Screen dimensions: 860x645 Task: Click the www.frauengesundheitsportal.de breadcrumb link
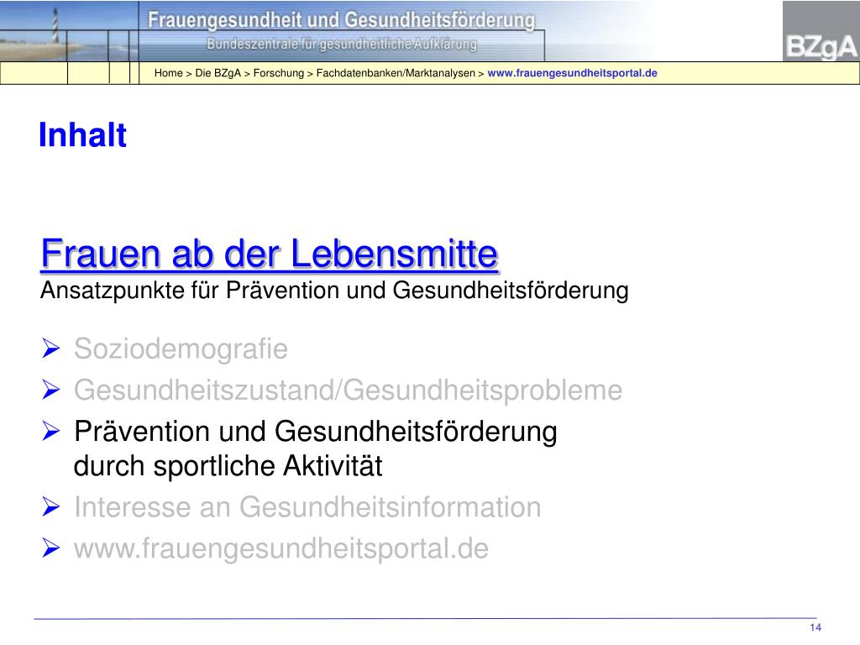pos(572,73)
